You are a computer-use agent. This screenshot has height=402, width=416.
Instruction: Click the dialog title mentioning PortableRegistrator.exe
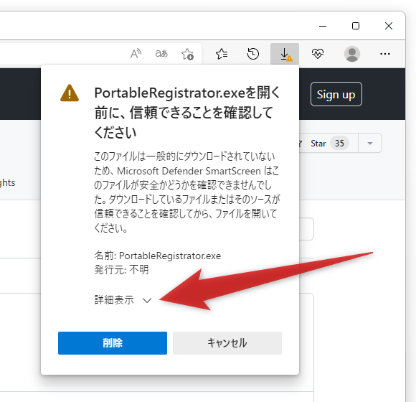click(187, 112)
